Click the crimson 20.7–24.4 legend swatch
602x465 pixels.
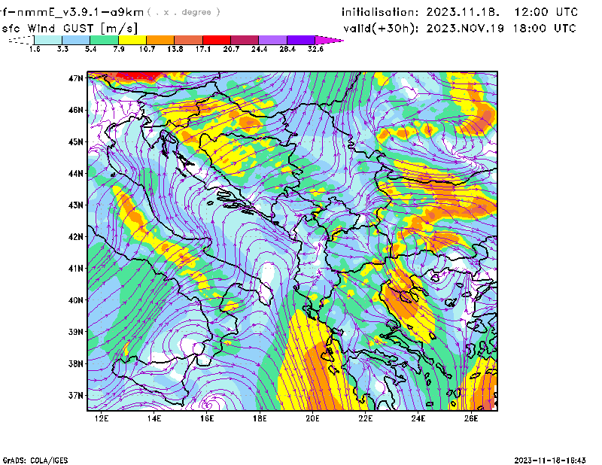pos(245,40)
